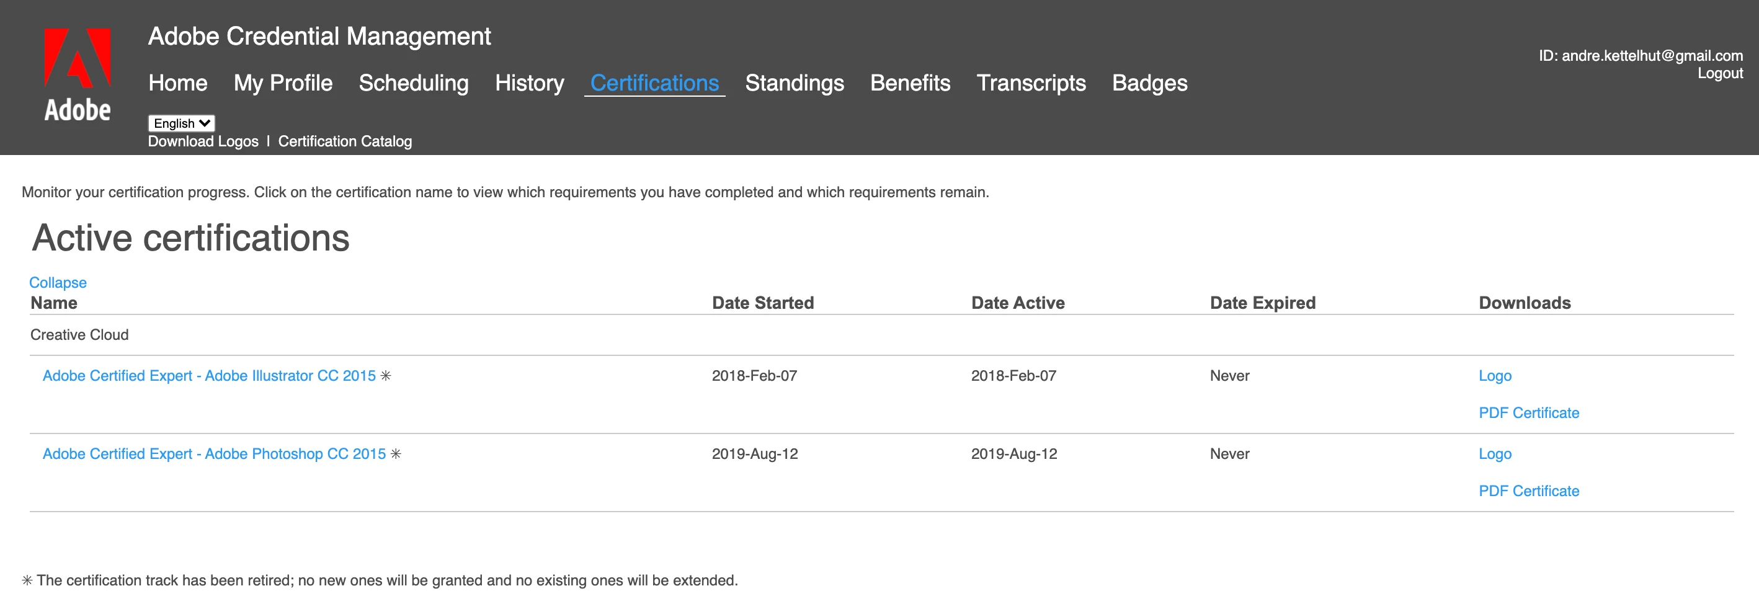The image size is (1759, 604).
Task: View the Standings page
Action: [794, 83]
